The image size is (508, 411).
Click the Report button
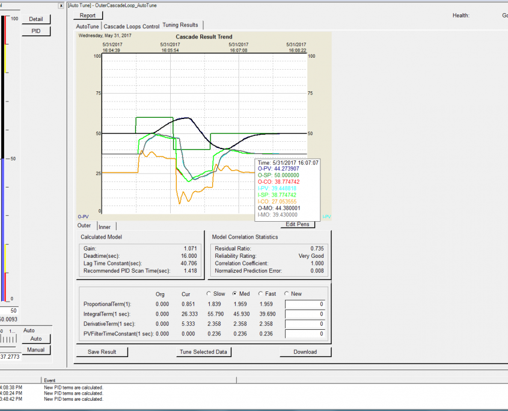pos(88,16)
